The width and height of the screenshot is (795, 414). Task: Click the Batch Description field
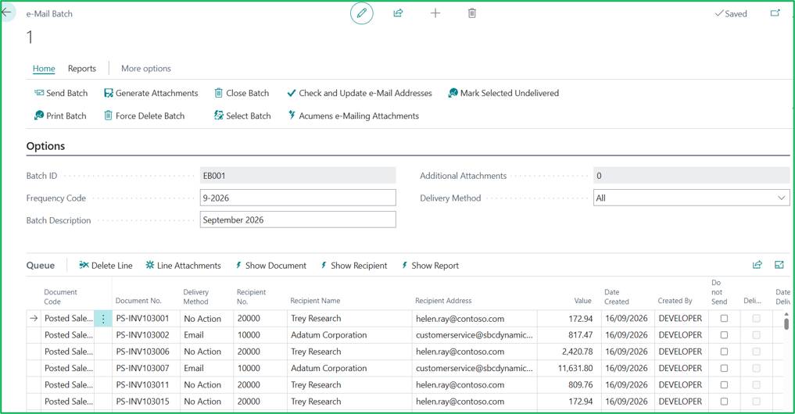click(298, 220)
